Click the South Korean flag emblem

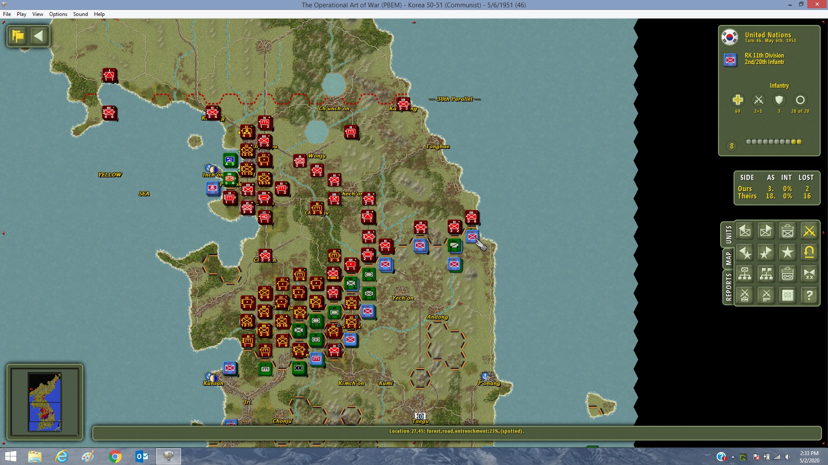click(x=730, y=37)
